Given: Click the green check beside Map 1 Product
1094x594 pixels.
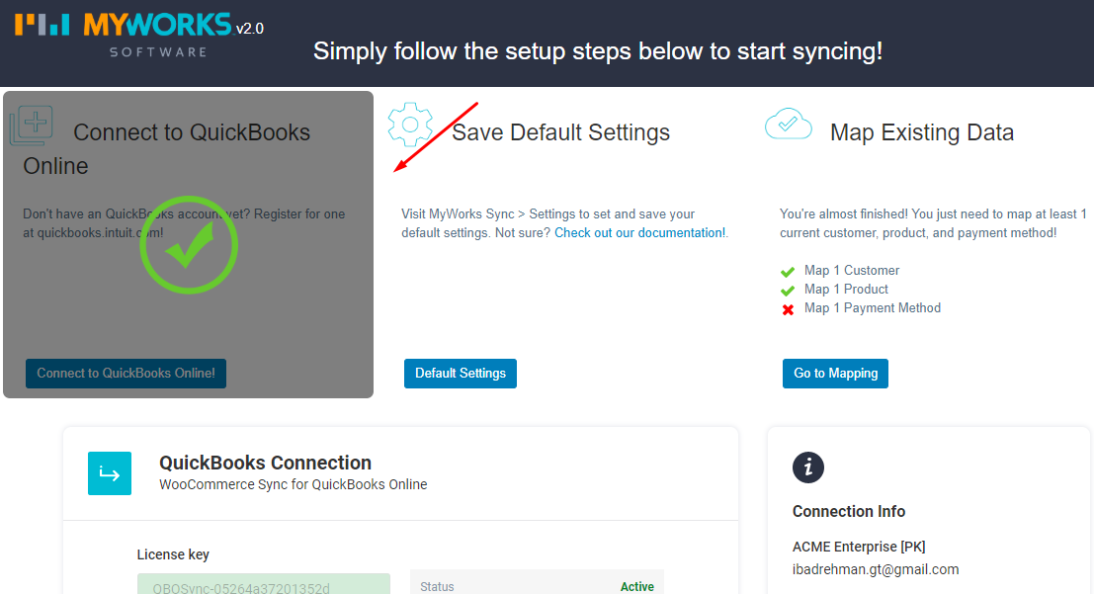Looking at the screenshot, I should pos(788,291).
